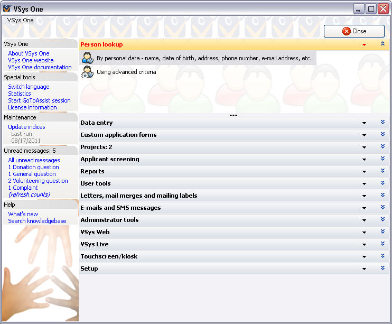Open the E-mails and SMS messages dropdown arrow

[x=364, y=208]
